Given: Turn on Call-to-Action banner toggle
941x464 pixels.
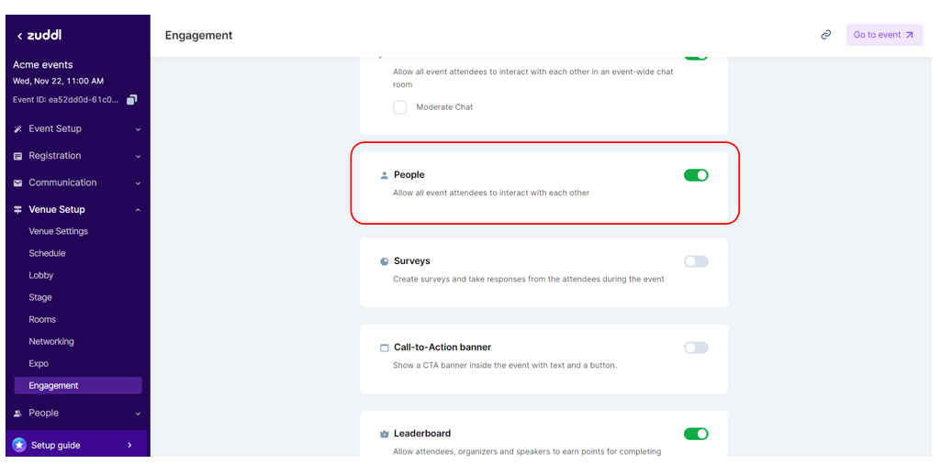Looking at the screenshot, I should click(696, 348).
